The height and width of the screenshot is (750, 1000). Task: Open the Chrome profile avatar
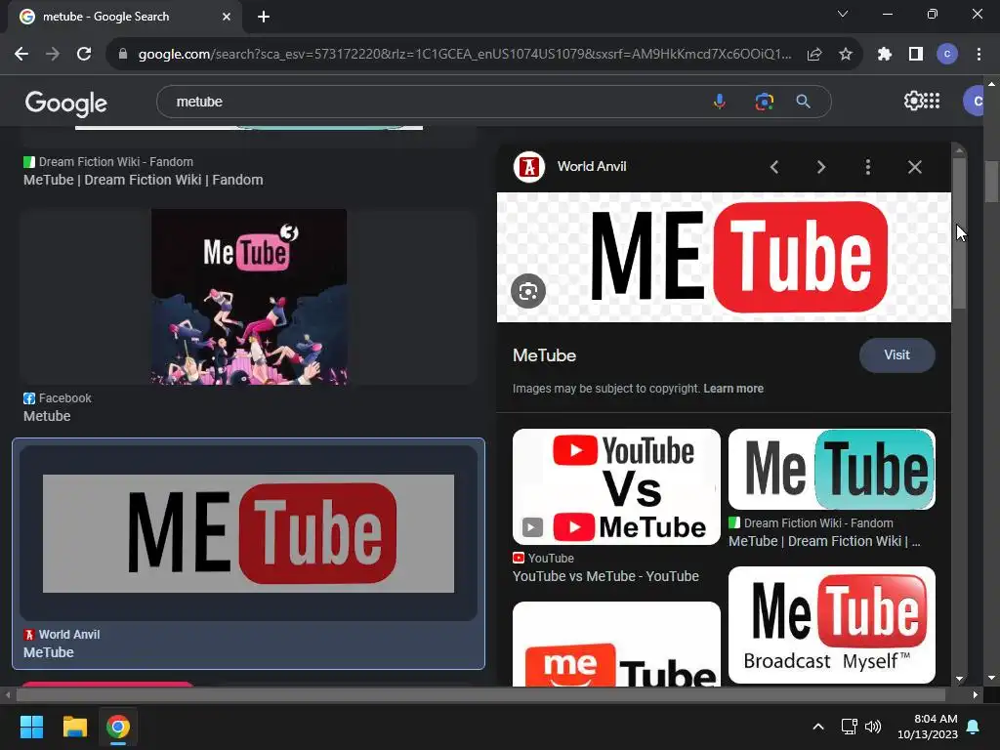[x=947, y=55]
